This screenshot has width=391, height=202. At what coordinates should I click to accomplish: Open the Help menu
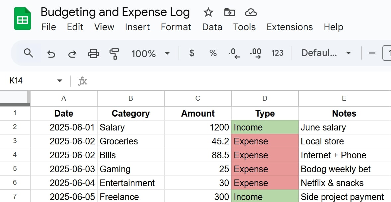[334, 27]
